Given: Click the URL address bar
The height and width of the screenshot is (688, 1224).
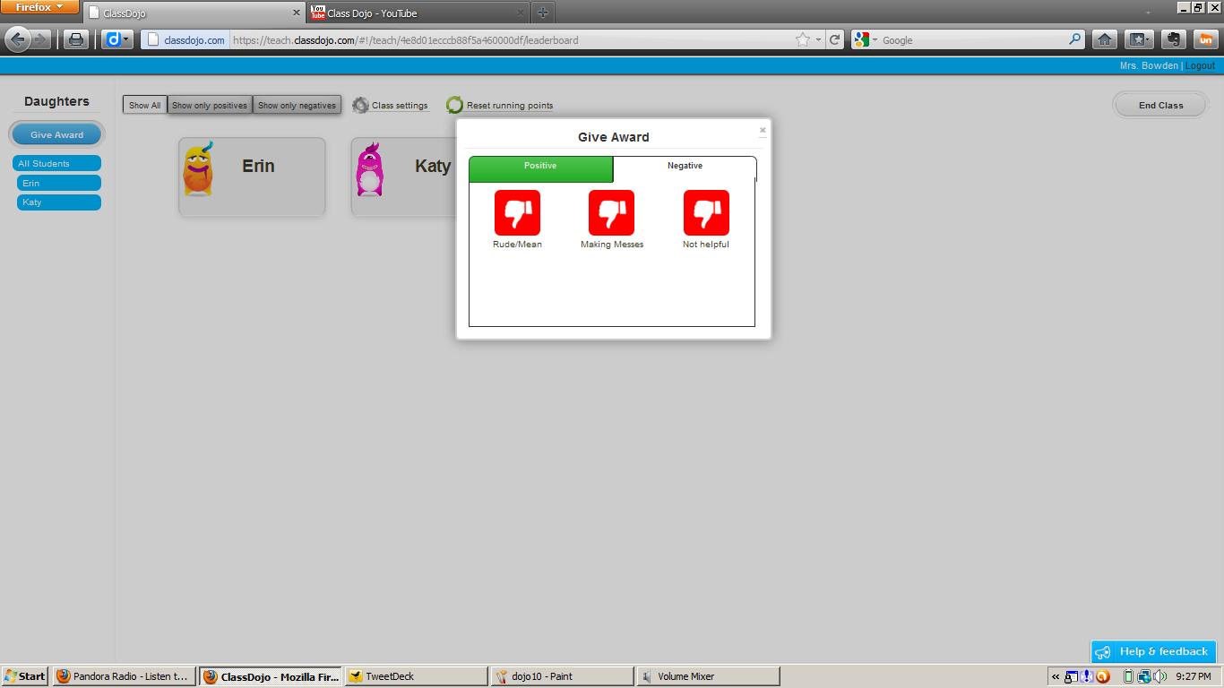Looking at the screenshot, I should (511, 39).
